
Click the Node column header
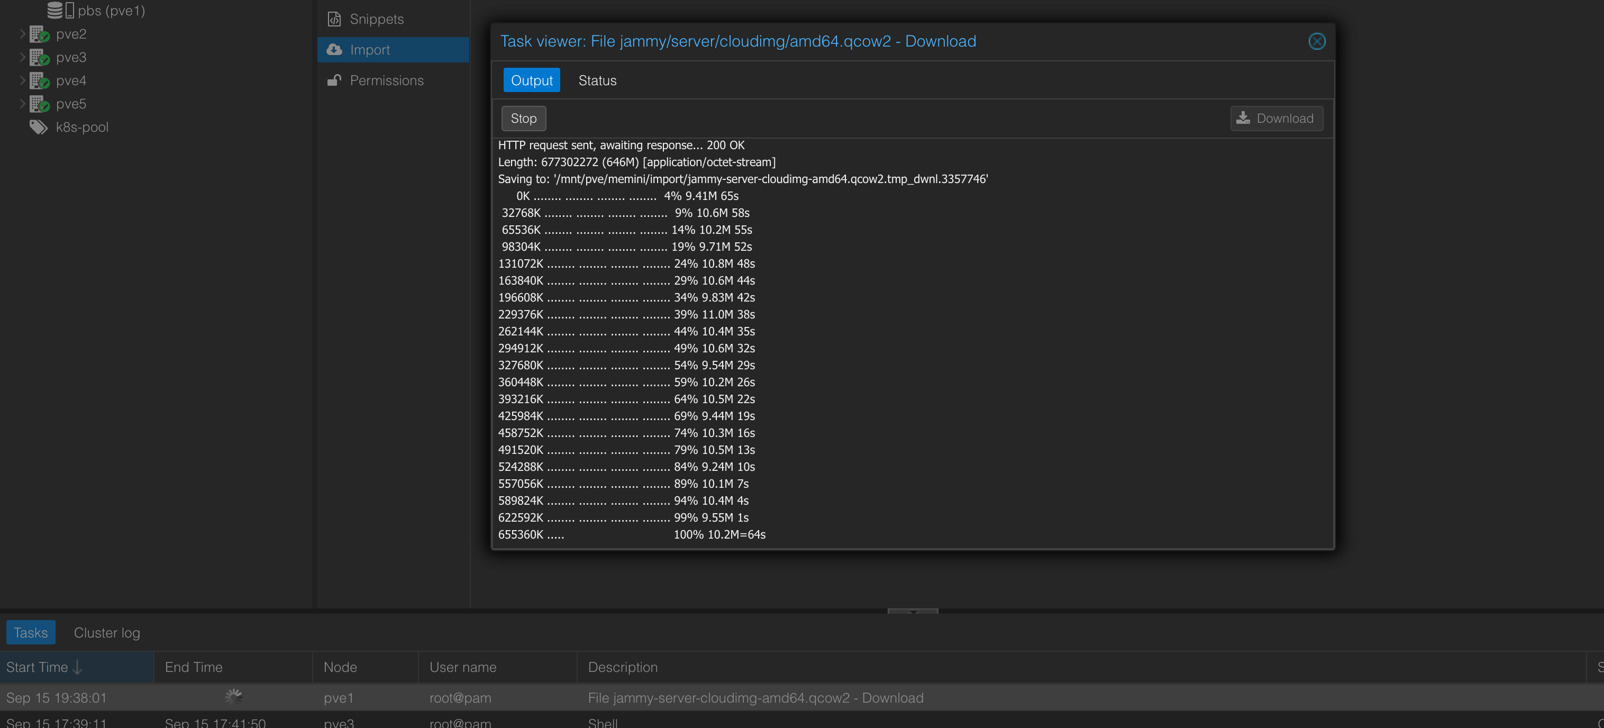click(340, 667)
